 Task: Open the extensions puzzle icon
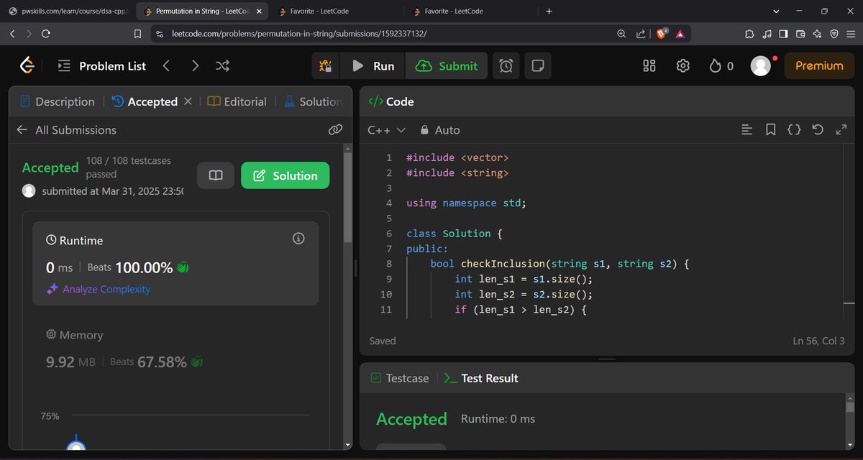coord(750,34)
